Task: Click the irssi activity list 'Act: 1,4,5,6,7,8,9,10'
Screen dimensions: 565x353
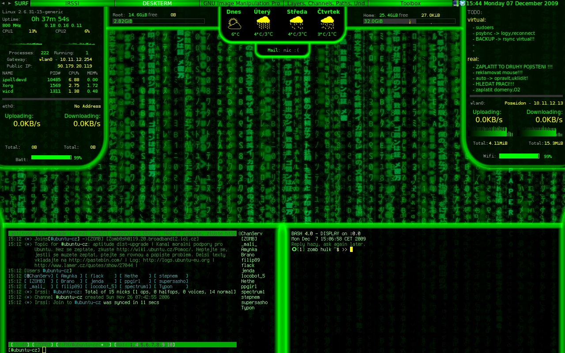Action: point(145,345)
